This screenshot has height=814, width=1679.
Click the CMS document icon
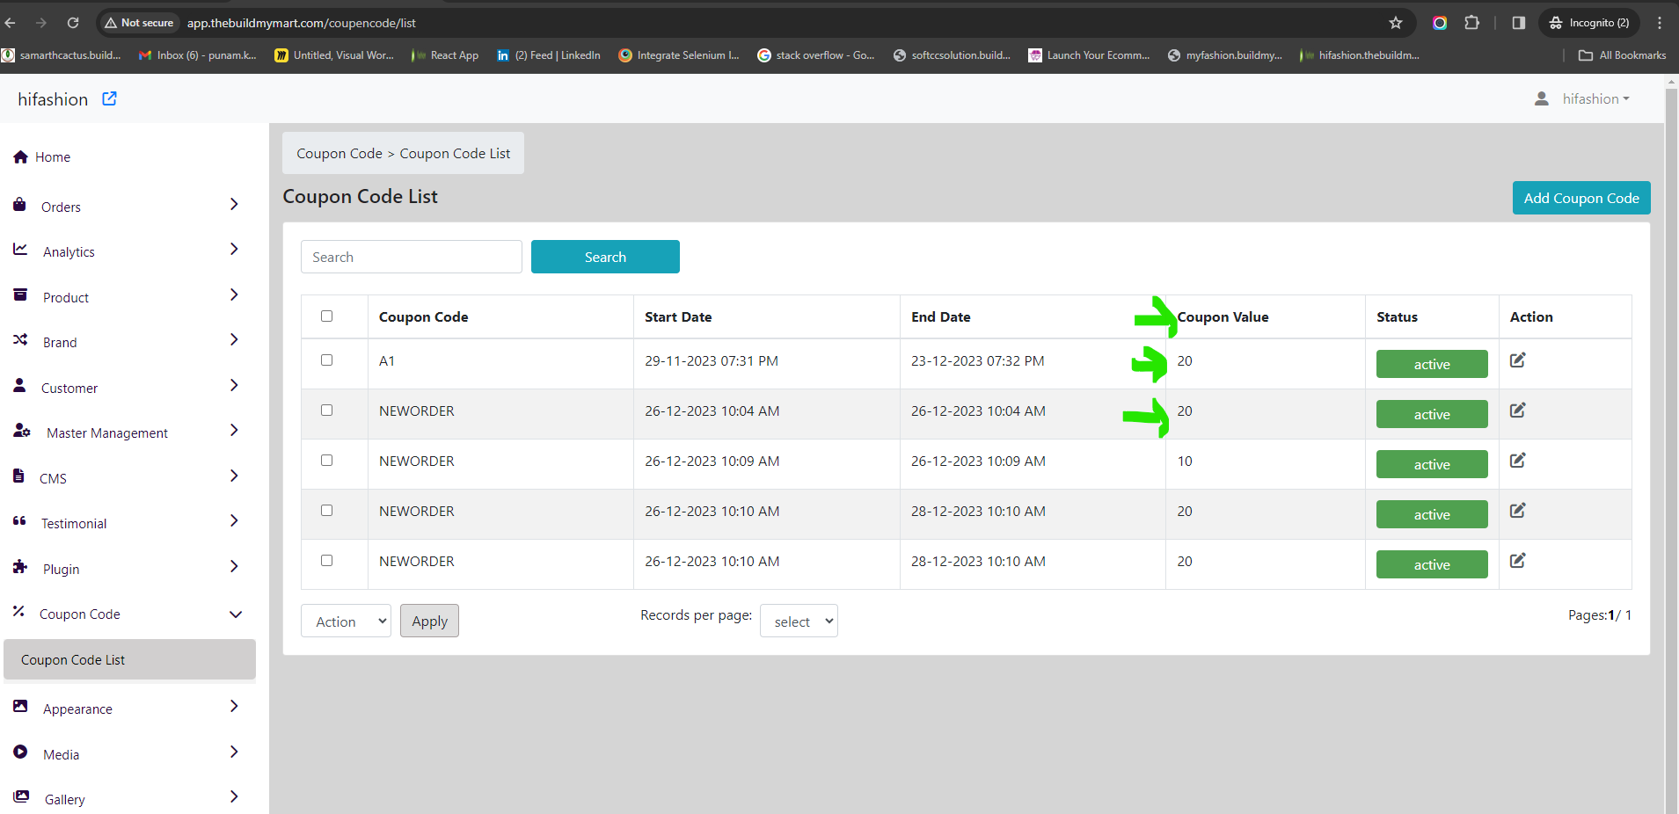coord(18,476)
